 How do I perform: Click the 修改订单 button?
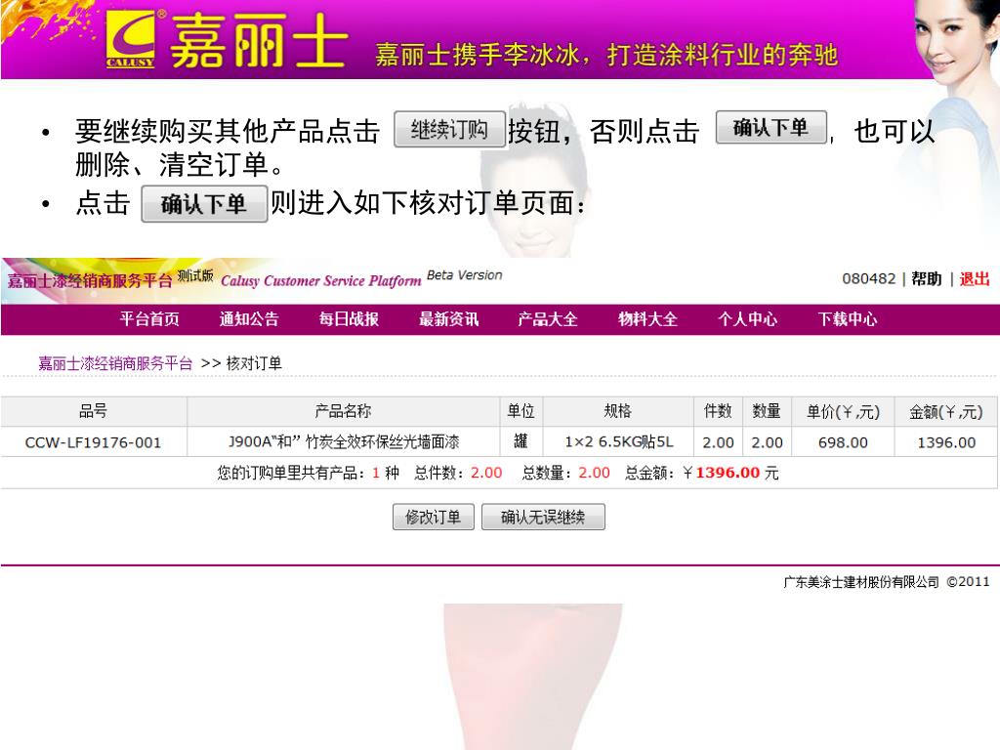[433, 517]
